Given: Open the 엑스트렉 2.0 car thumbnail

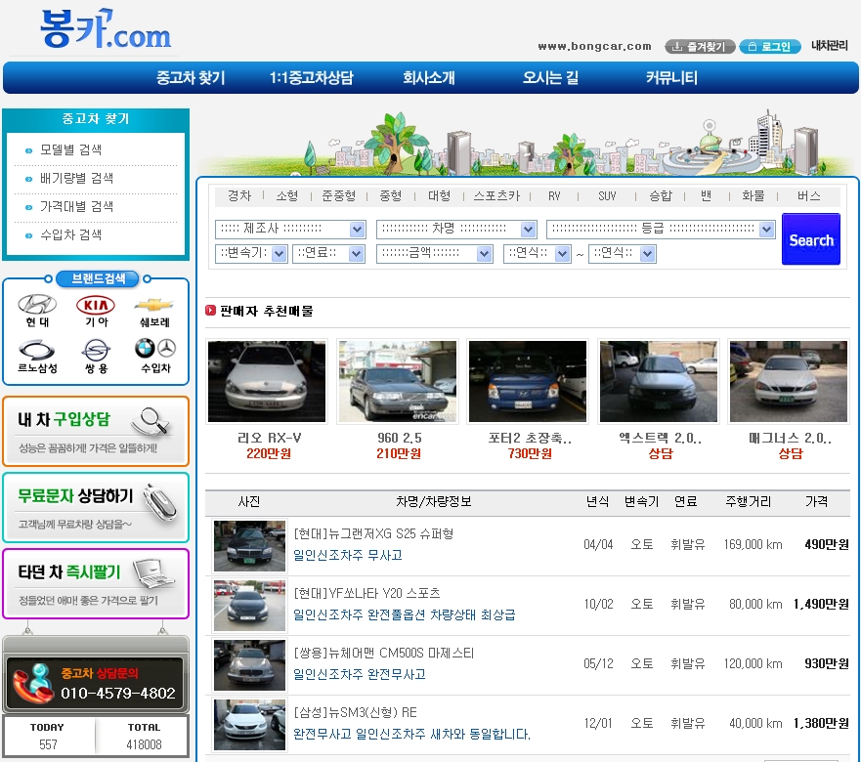Looking at the screenshot, I should pos(659,381).
